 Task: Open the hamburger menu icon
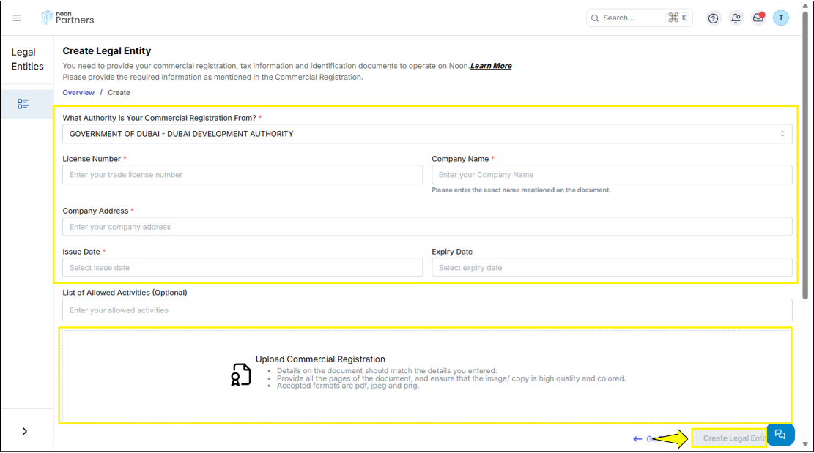pos(17,18)
